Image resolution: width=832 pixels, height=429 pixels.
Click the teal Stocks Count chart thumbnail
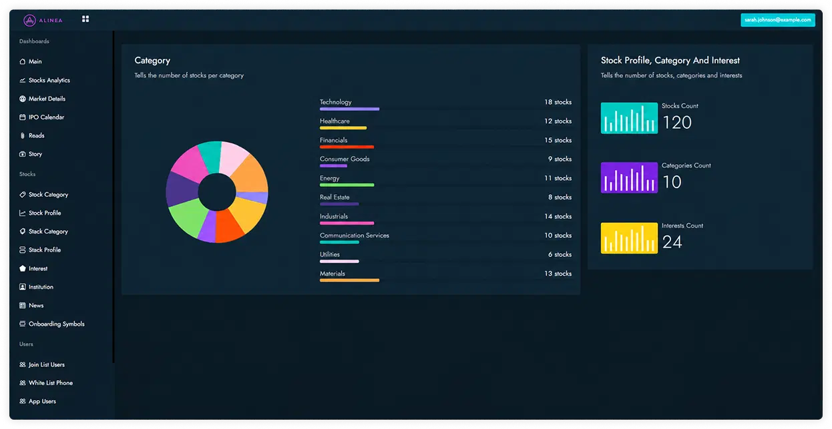[629, 118]
